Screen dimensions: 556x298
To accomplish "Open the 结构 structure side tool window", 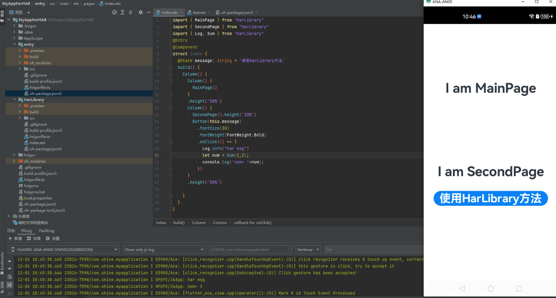I will [2, 287].
